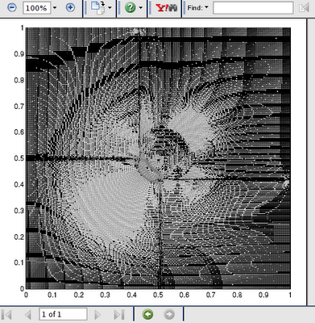This screenshot has width=315, height=323.
Task: Click the gray next view arrow
Action: coord(169,314)
